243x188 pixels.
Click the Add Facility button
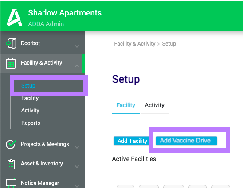132,141
